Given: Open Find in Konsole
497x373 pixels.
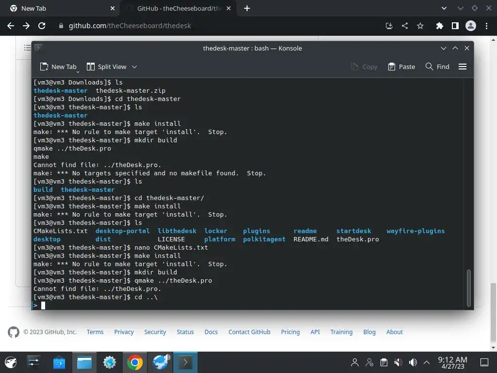Looking at the screenshot, I should [x=437, y=67].
